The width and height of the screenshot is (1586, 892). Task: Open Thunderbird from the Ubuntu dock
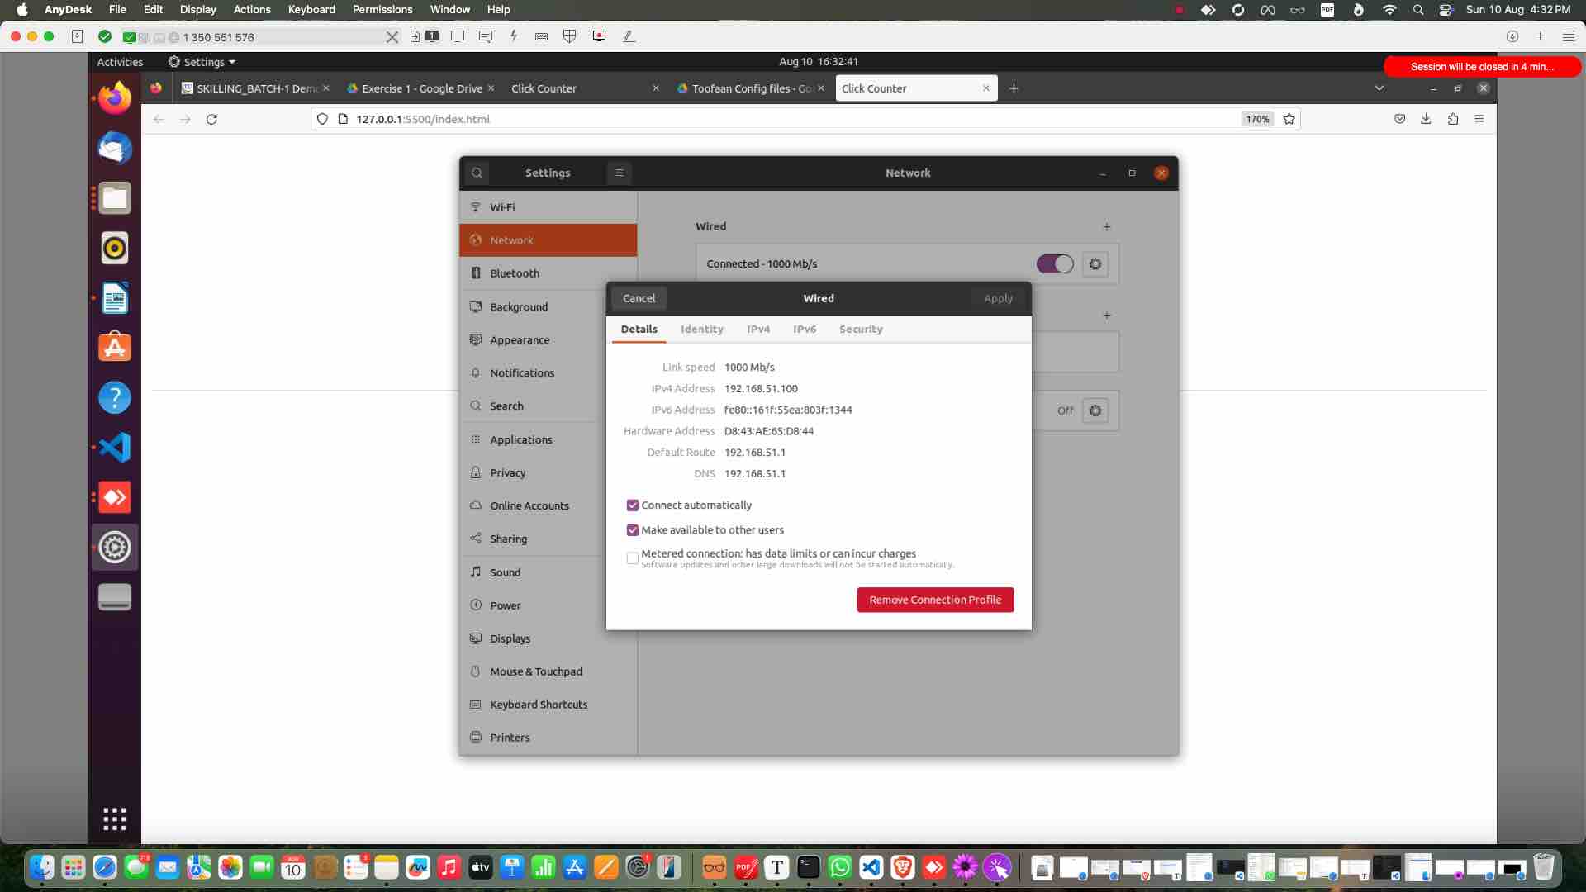pyautogui.click(x=115, y=148)
